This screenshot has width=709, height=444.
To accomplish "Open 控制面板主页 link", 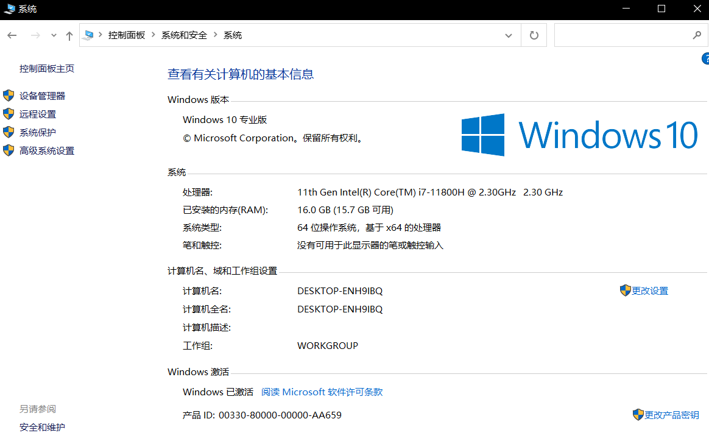I will [x=47, y=68].
